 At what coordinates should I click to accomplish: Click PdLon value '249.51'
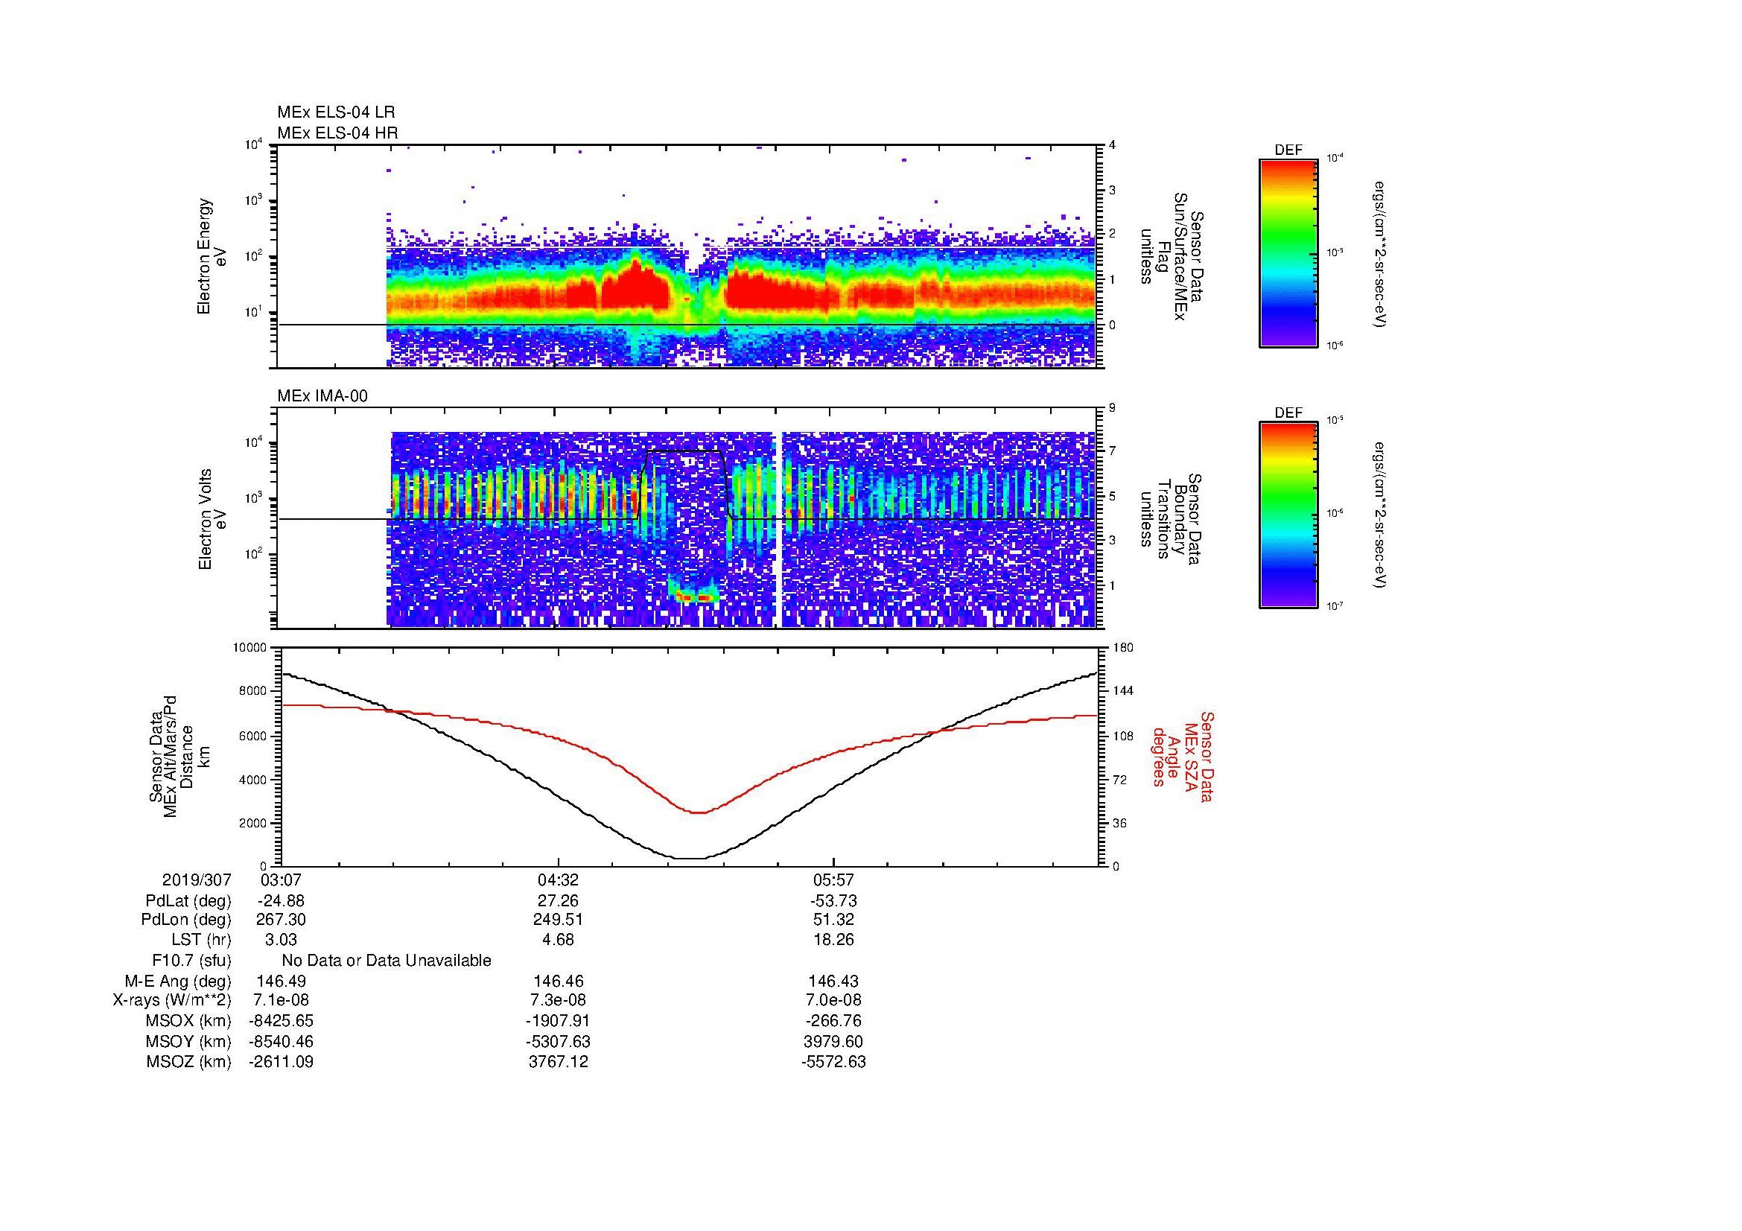(559, 920)
